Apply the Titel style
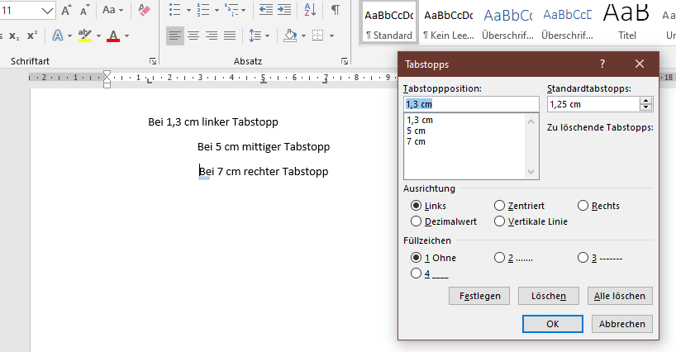 626,23
